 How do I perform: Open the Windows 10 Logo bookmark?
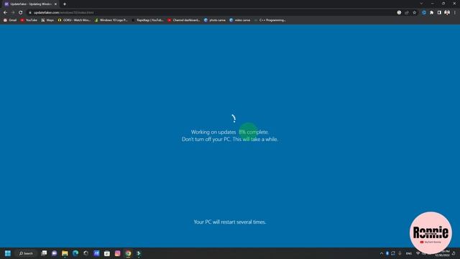click(x=111, y=20)
